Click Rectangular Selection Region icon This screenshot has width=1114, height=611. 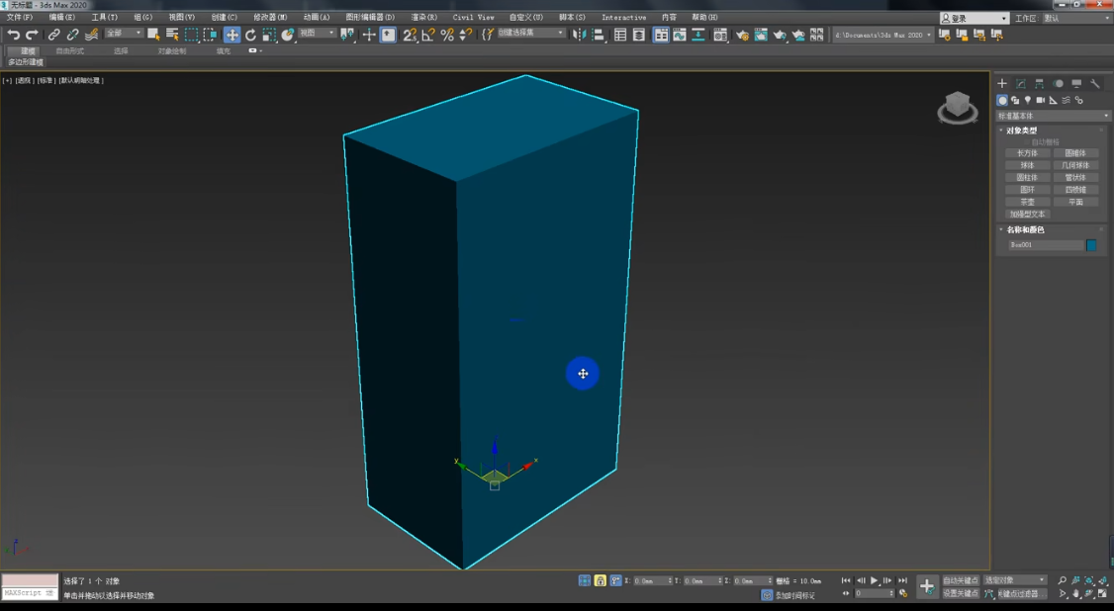pyautogui.click(x=191, y=34)
